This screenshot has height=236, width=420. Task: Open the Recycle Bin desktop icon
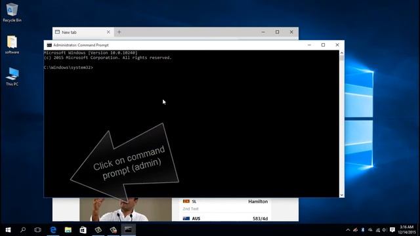pyautogui.click(x=12, y=12)
